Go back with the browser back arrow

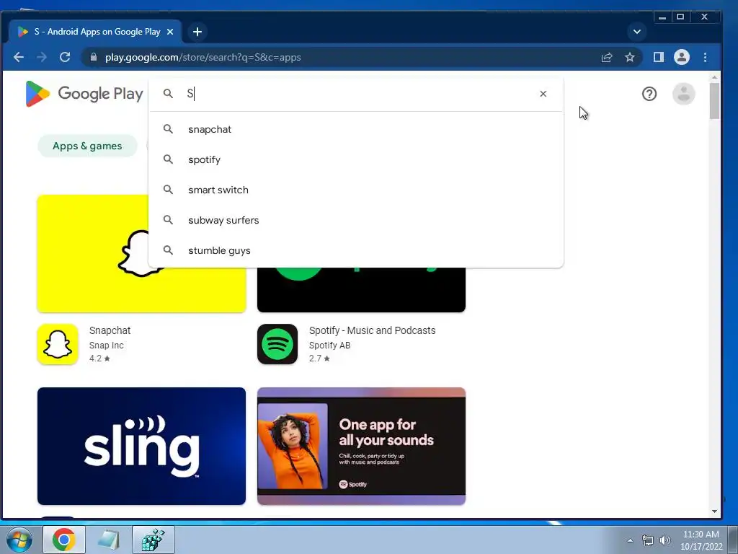click(18, 58)
